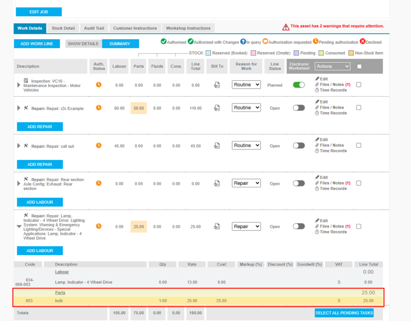411x321 pixels.
Task: Switch to the Stock Detail tab
Action: (63, 28)
